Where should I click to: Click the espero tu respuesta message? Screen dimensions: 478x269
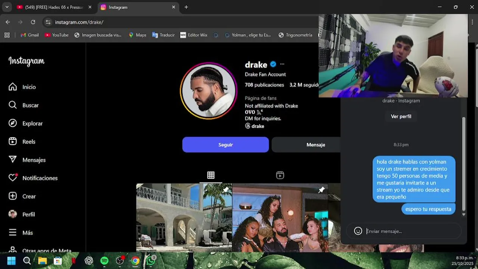tap(428, 209)
